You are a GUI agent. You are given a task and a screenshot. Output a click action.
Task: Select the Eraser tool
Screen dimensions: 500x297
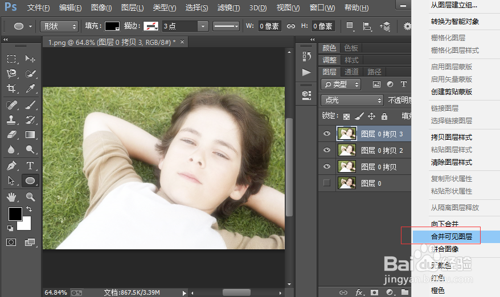(x=11, y=135)
